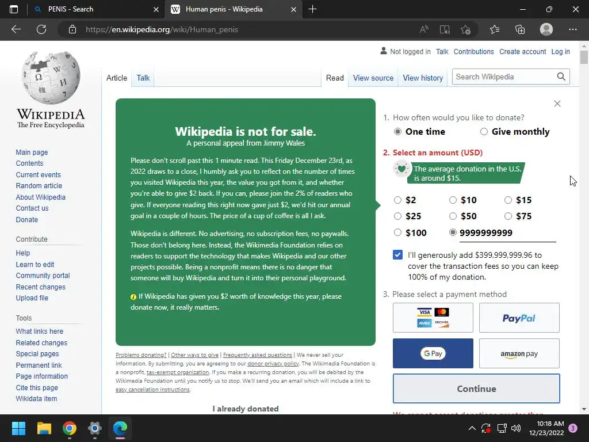Pay with Amazon Pay button
Screen dimensions: 589x442
(519, 353)
